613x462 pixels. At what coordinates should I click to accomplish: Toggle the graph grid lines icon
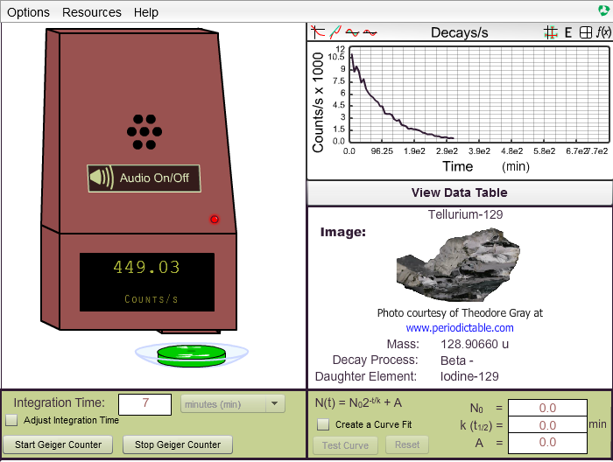(586, 32)
